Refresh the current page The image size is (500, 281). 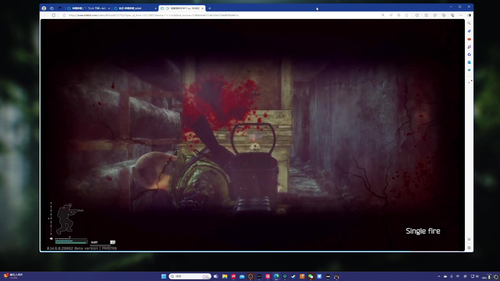point(54,15)
